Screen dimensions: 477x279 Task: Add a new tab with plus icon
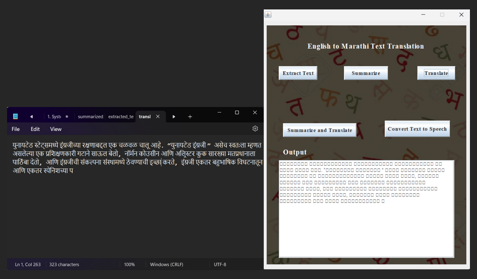coord(190,116)
